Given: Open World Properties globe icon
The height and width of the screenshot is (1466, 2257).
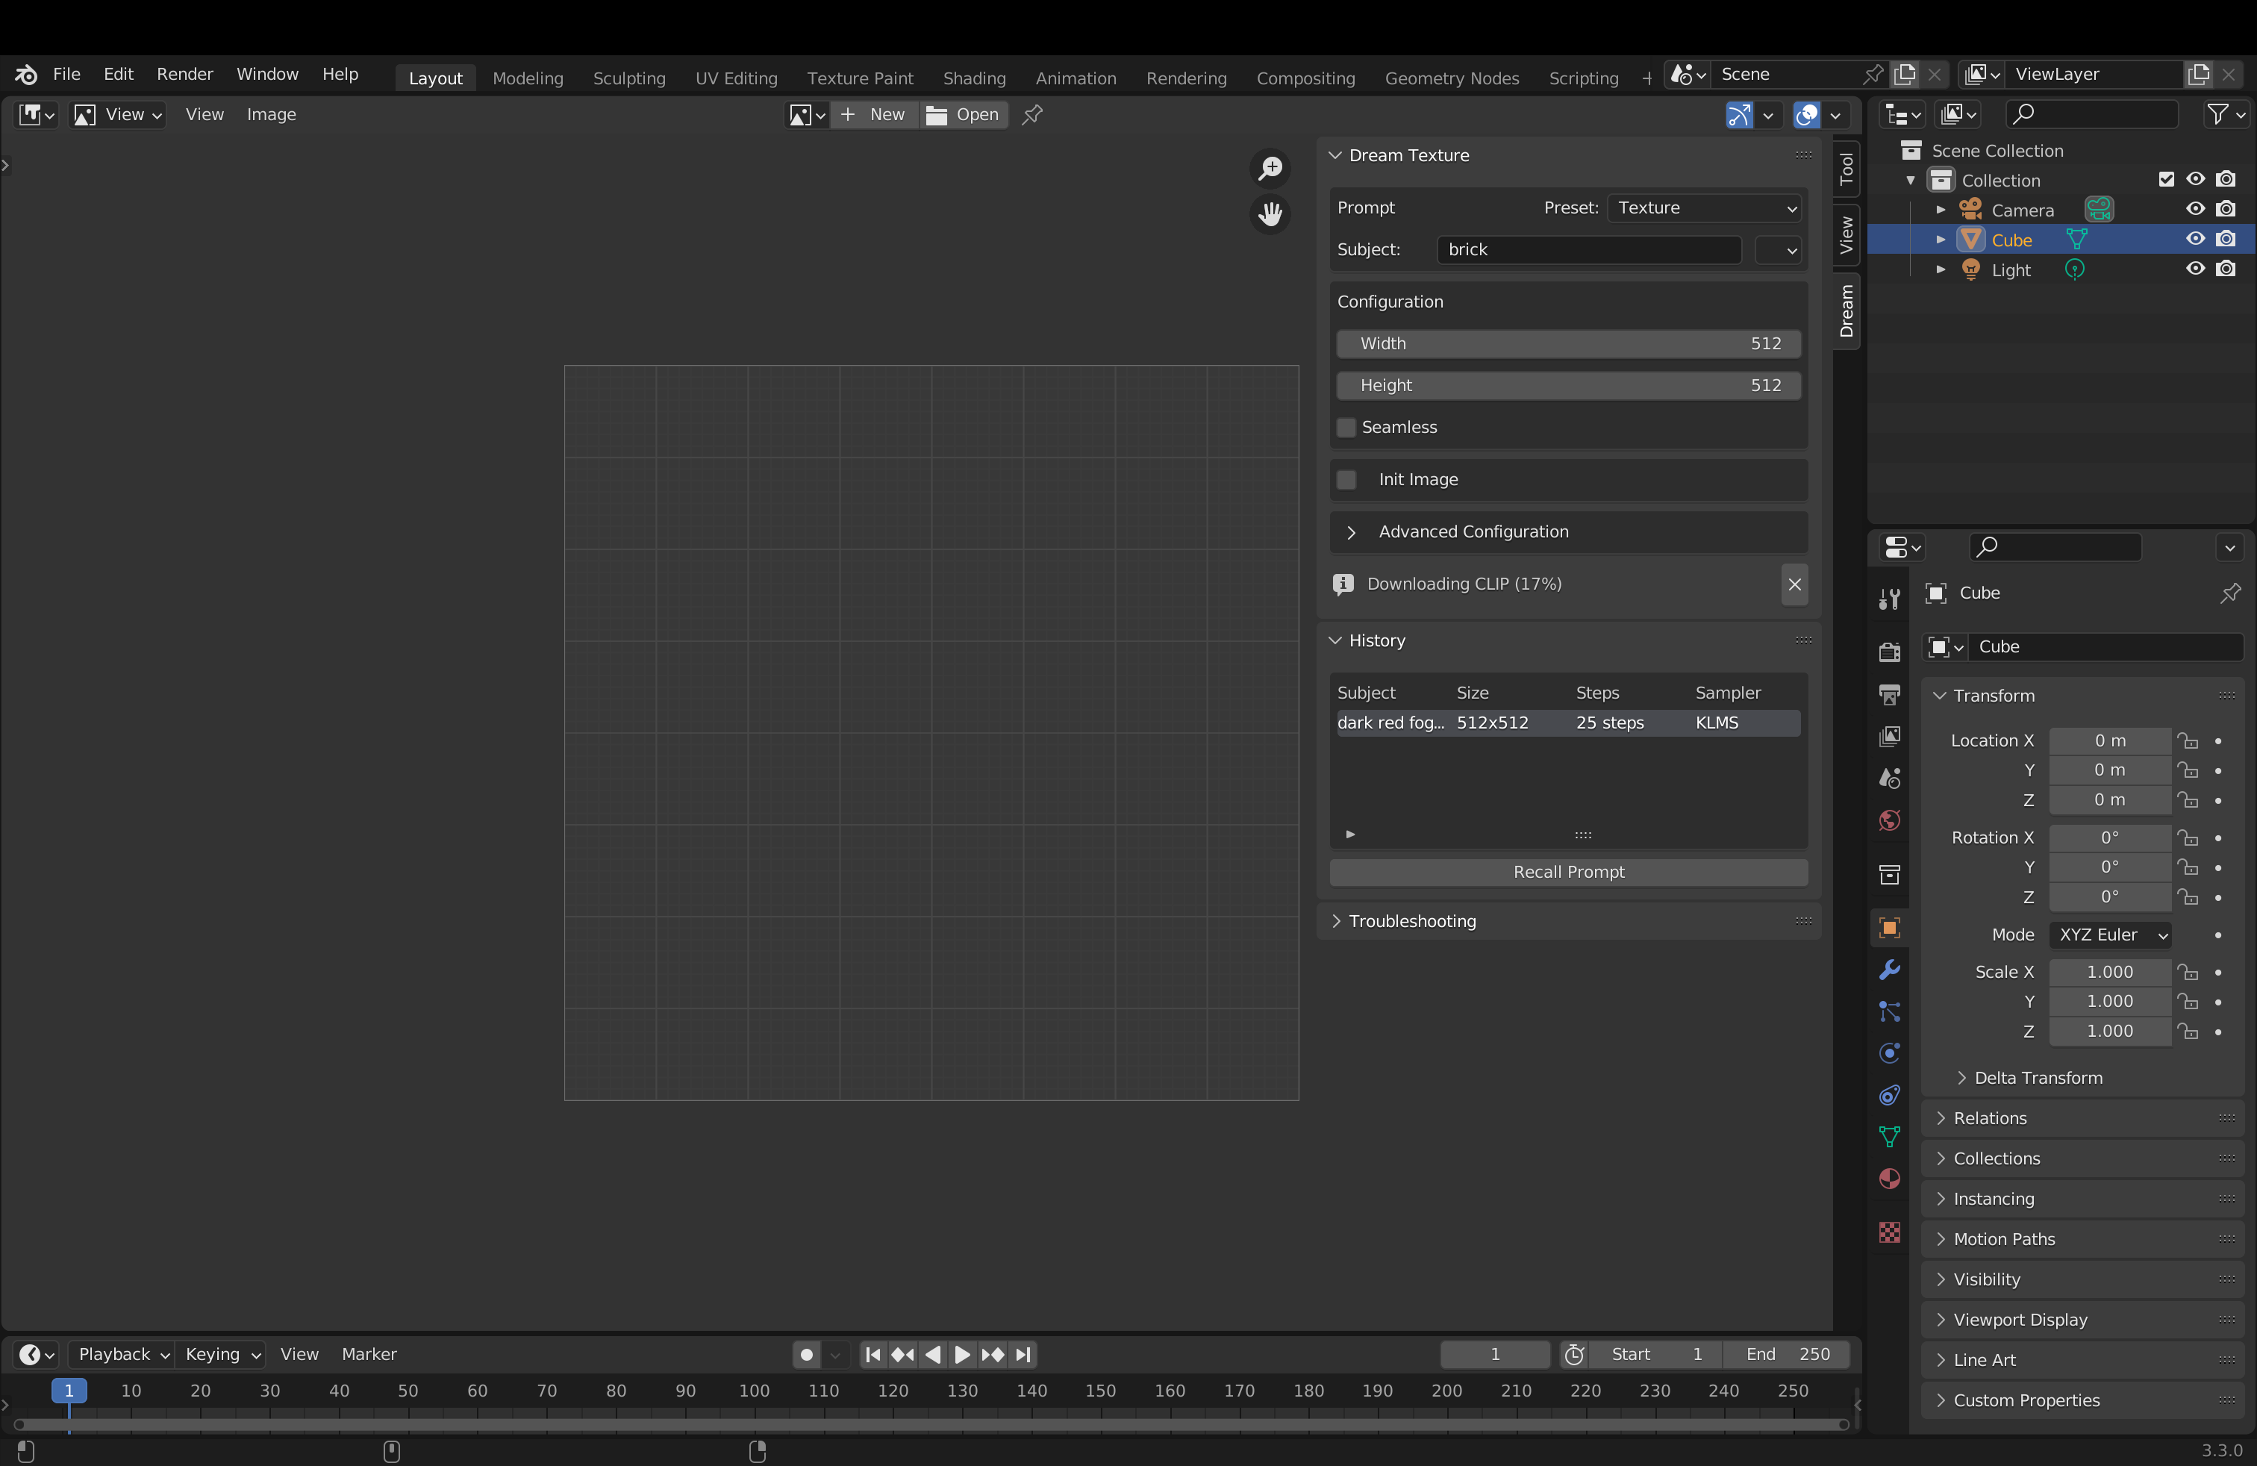Looking at the screenshot, I should (x=1888, y=820).
